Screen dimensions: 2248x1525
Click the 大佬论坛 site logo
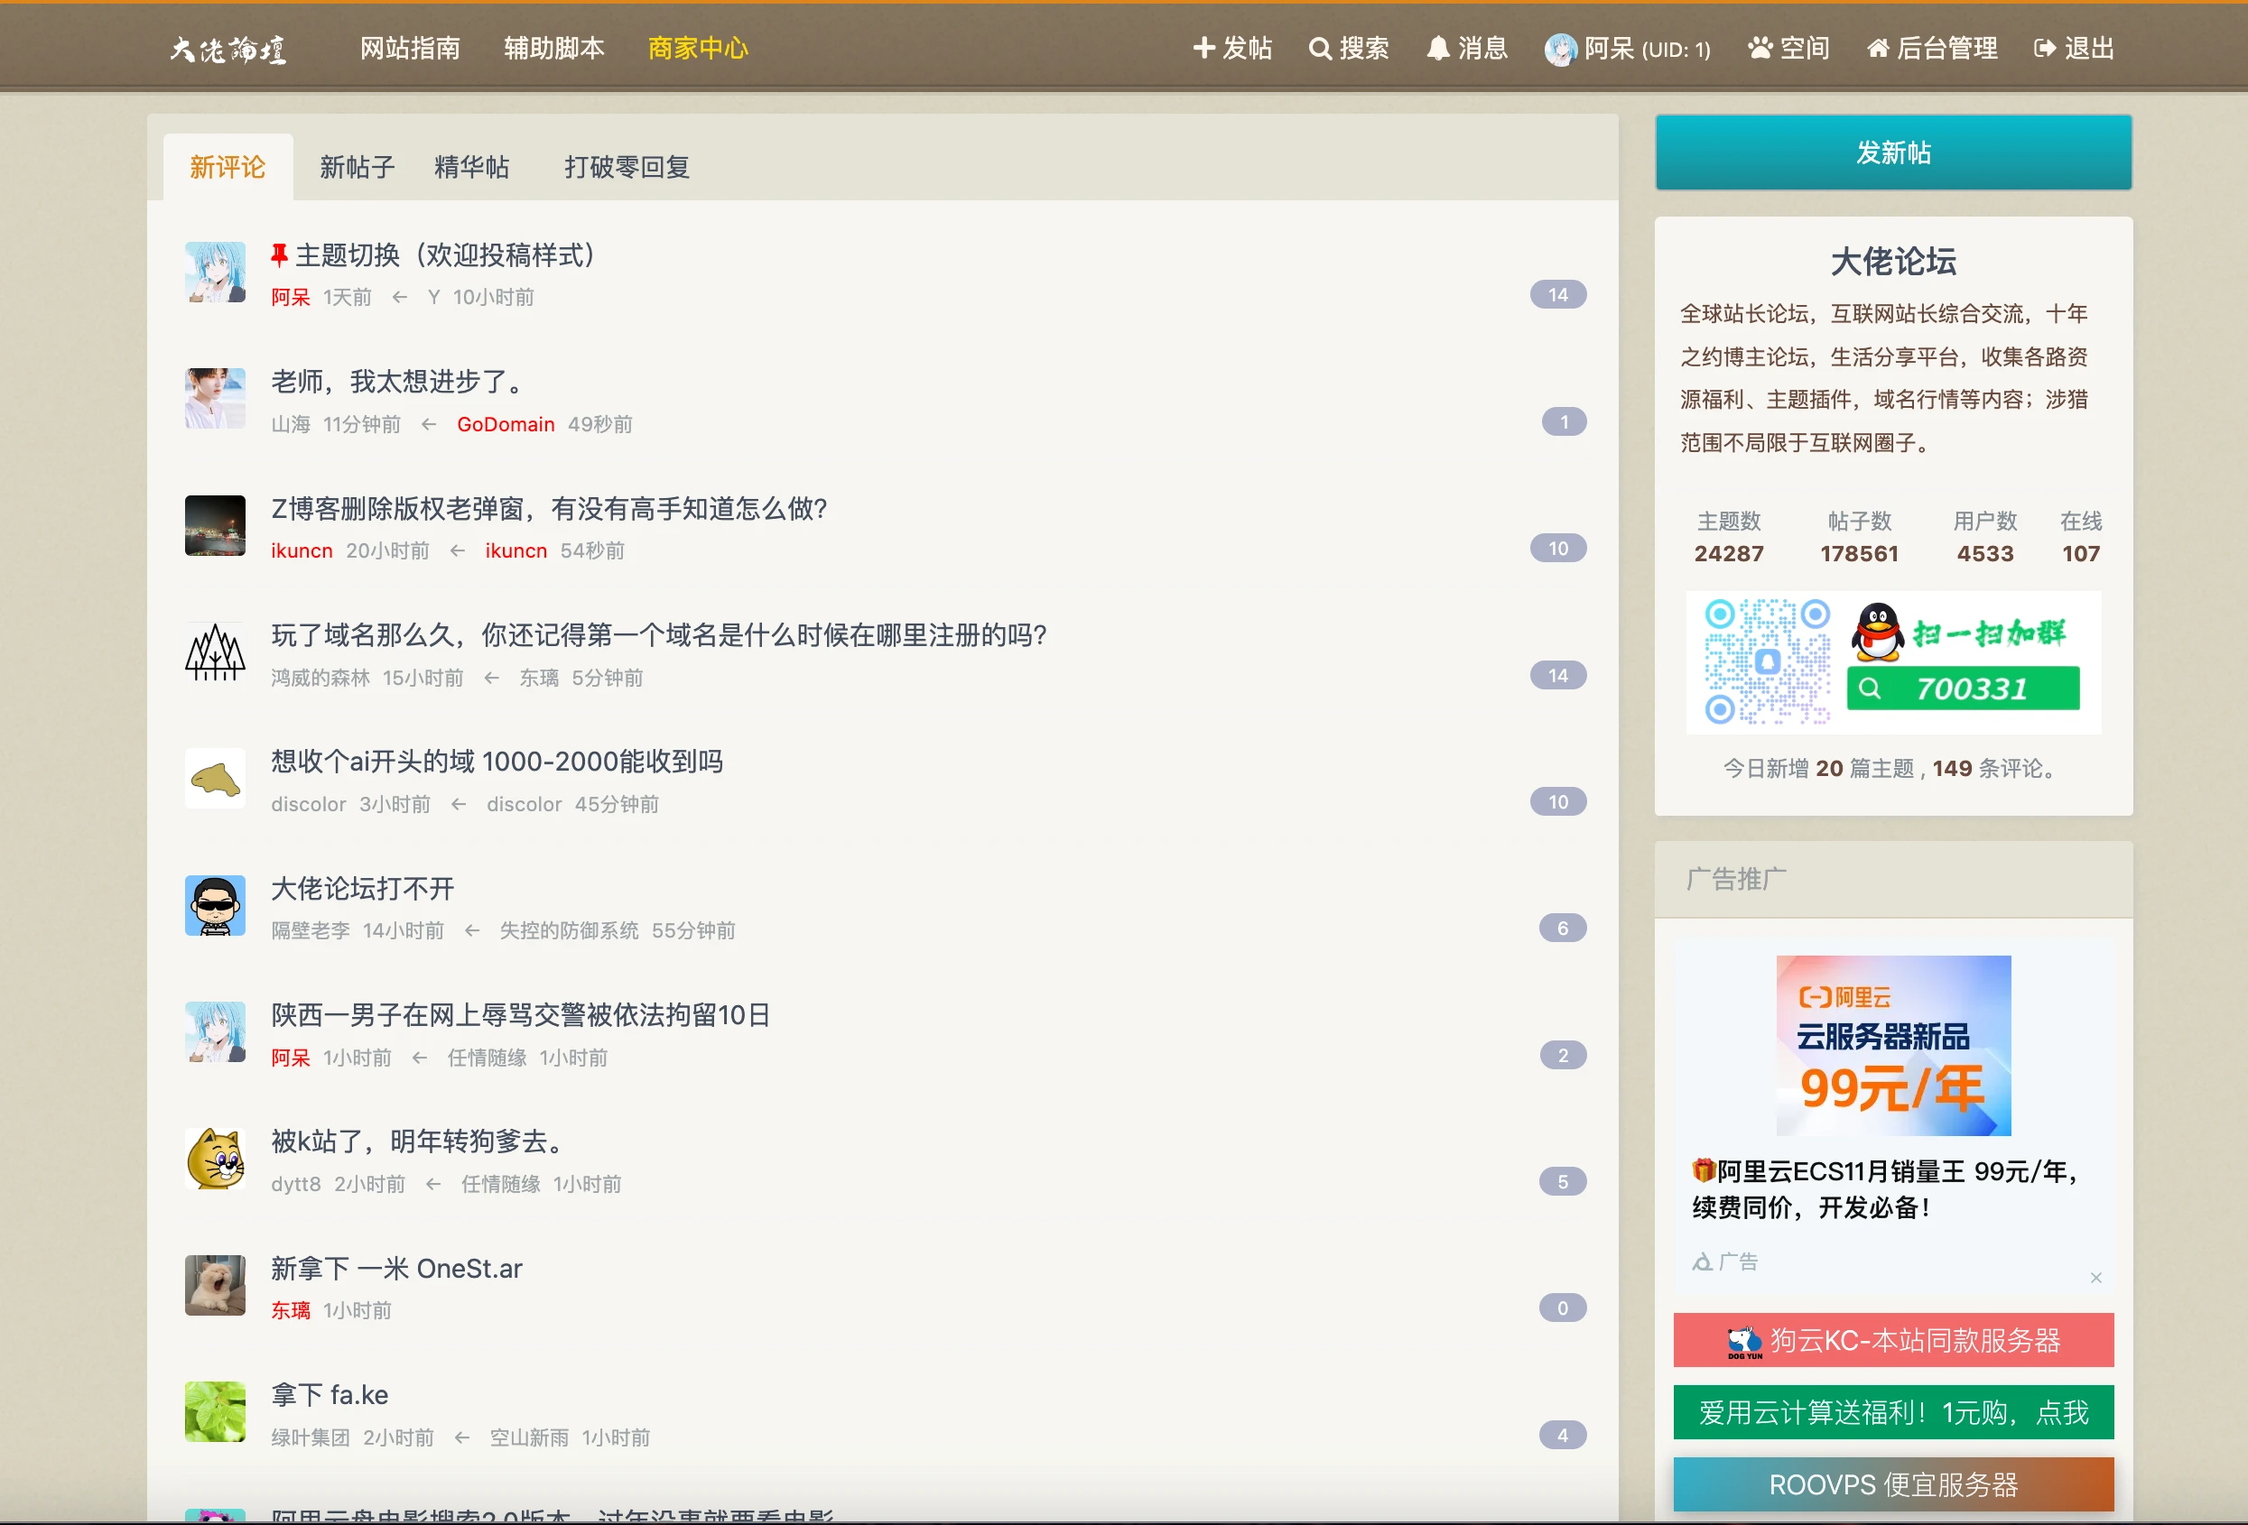point(228,49)
